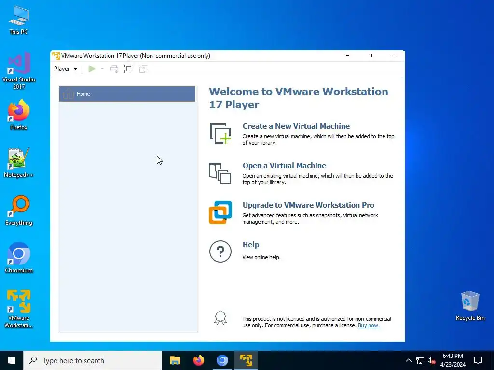Select Visual Studio 2017 desktop shortcut
Screen dimensions: 494x370
pos(19,71)
